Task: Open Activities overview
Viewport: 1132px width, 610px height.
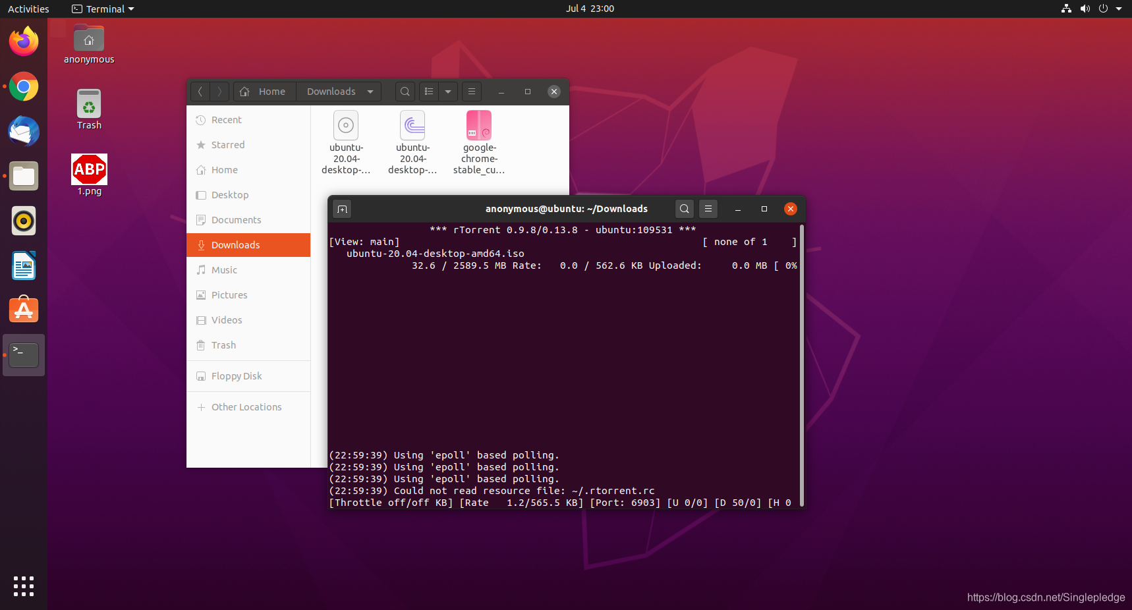Action: (28, 9)
